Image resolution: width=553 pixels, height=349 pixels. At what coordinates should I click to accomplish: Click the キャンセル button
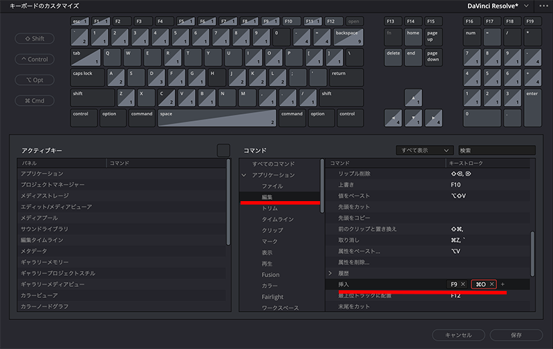pos(458,335)
